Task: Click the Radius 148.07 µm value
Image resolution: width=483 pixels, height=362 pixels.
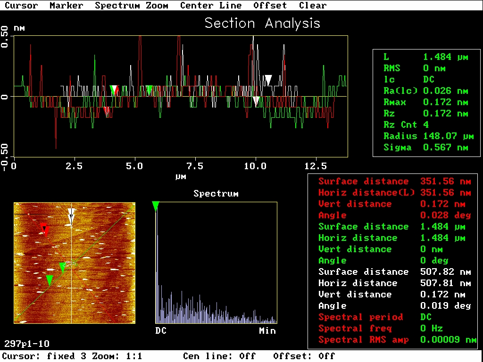Action: tap(429, 136)
